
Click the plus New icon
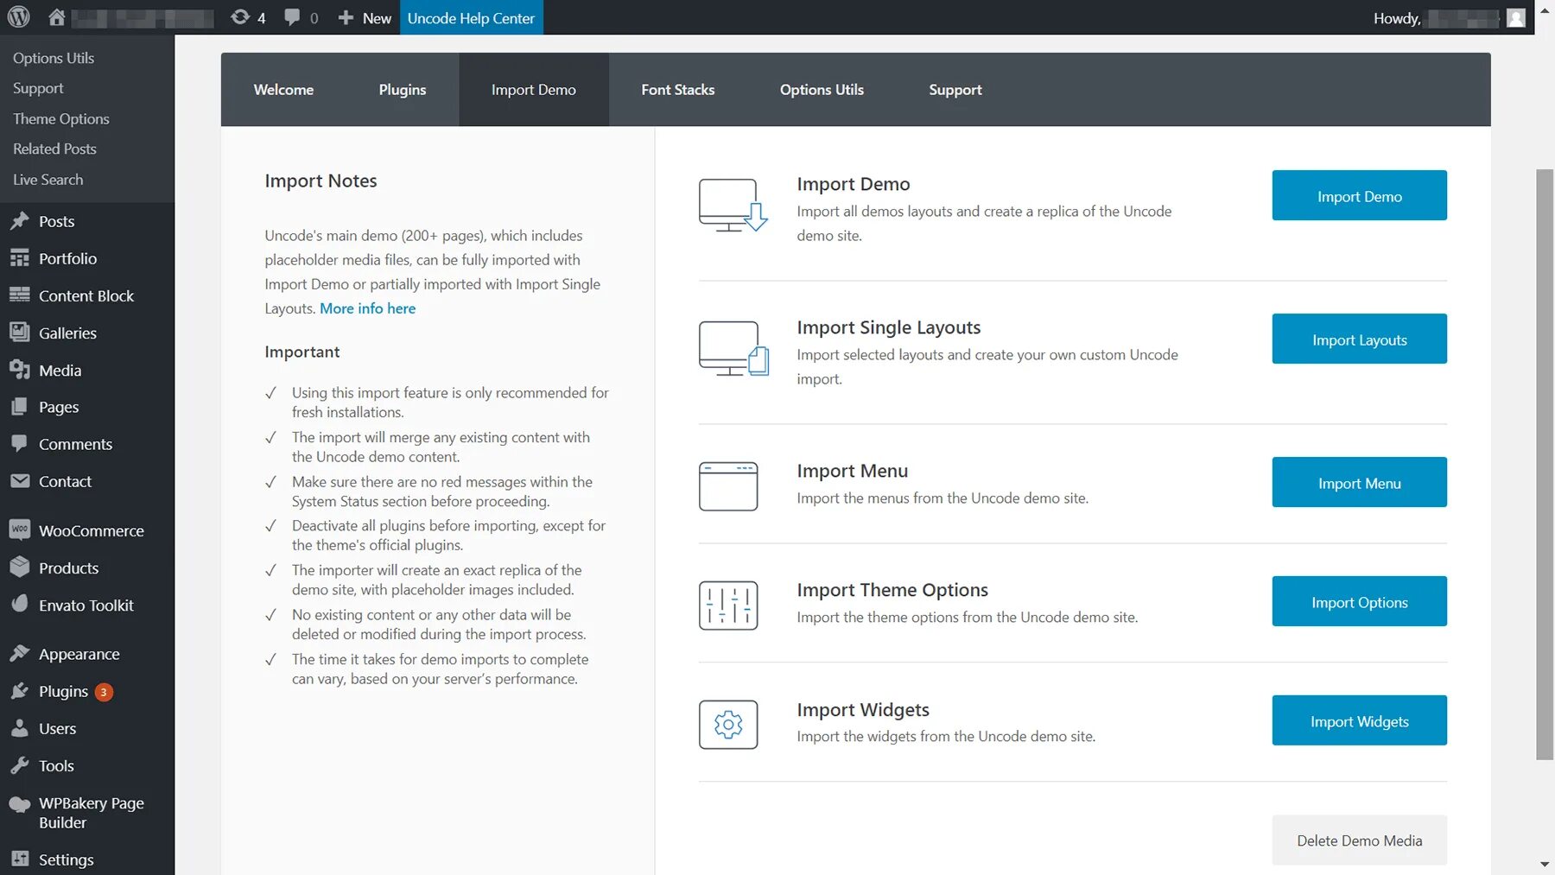point(346,17)
